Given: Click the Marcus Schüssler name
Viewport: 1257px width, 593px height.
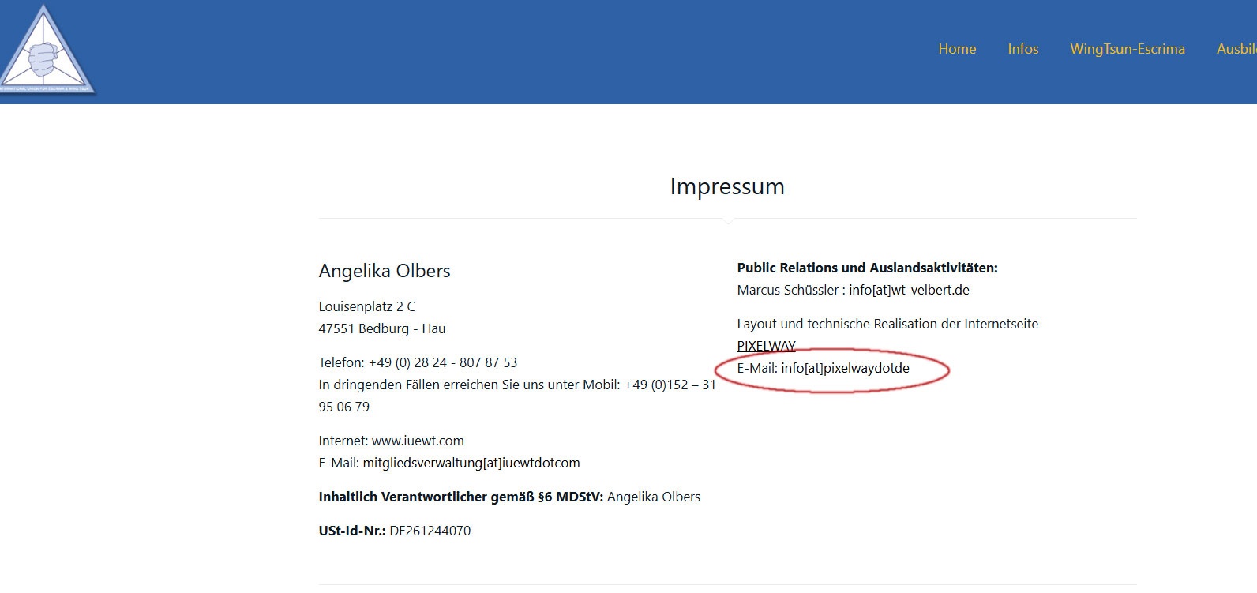Looking at the screenshot, I should pos(787,290).
